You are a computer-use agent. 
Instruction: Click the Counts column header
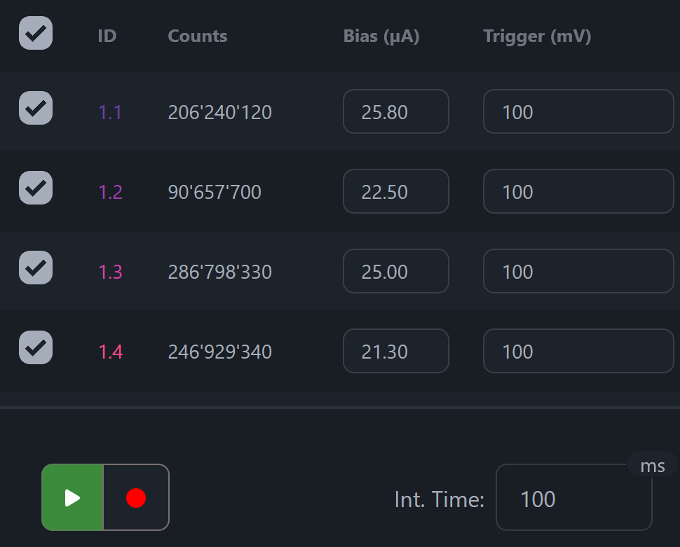pyautogui.click(x=198, y=36)
